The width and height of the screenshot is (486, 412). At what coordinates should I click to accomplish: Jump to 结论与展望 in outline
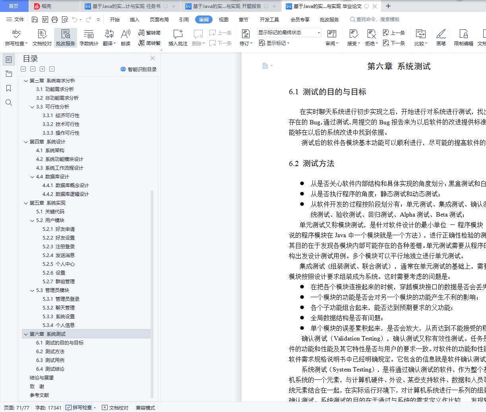(42, 378)
